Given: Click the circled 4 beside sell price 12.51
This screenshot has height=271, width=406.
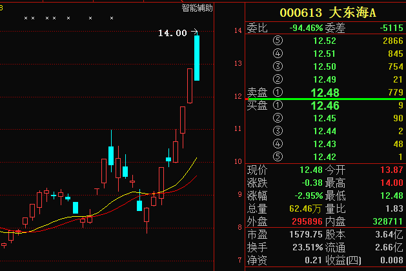Looking at the screenshot, I should click(x=278, y=54).
